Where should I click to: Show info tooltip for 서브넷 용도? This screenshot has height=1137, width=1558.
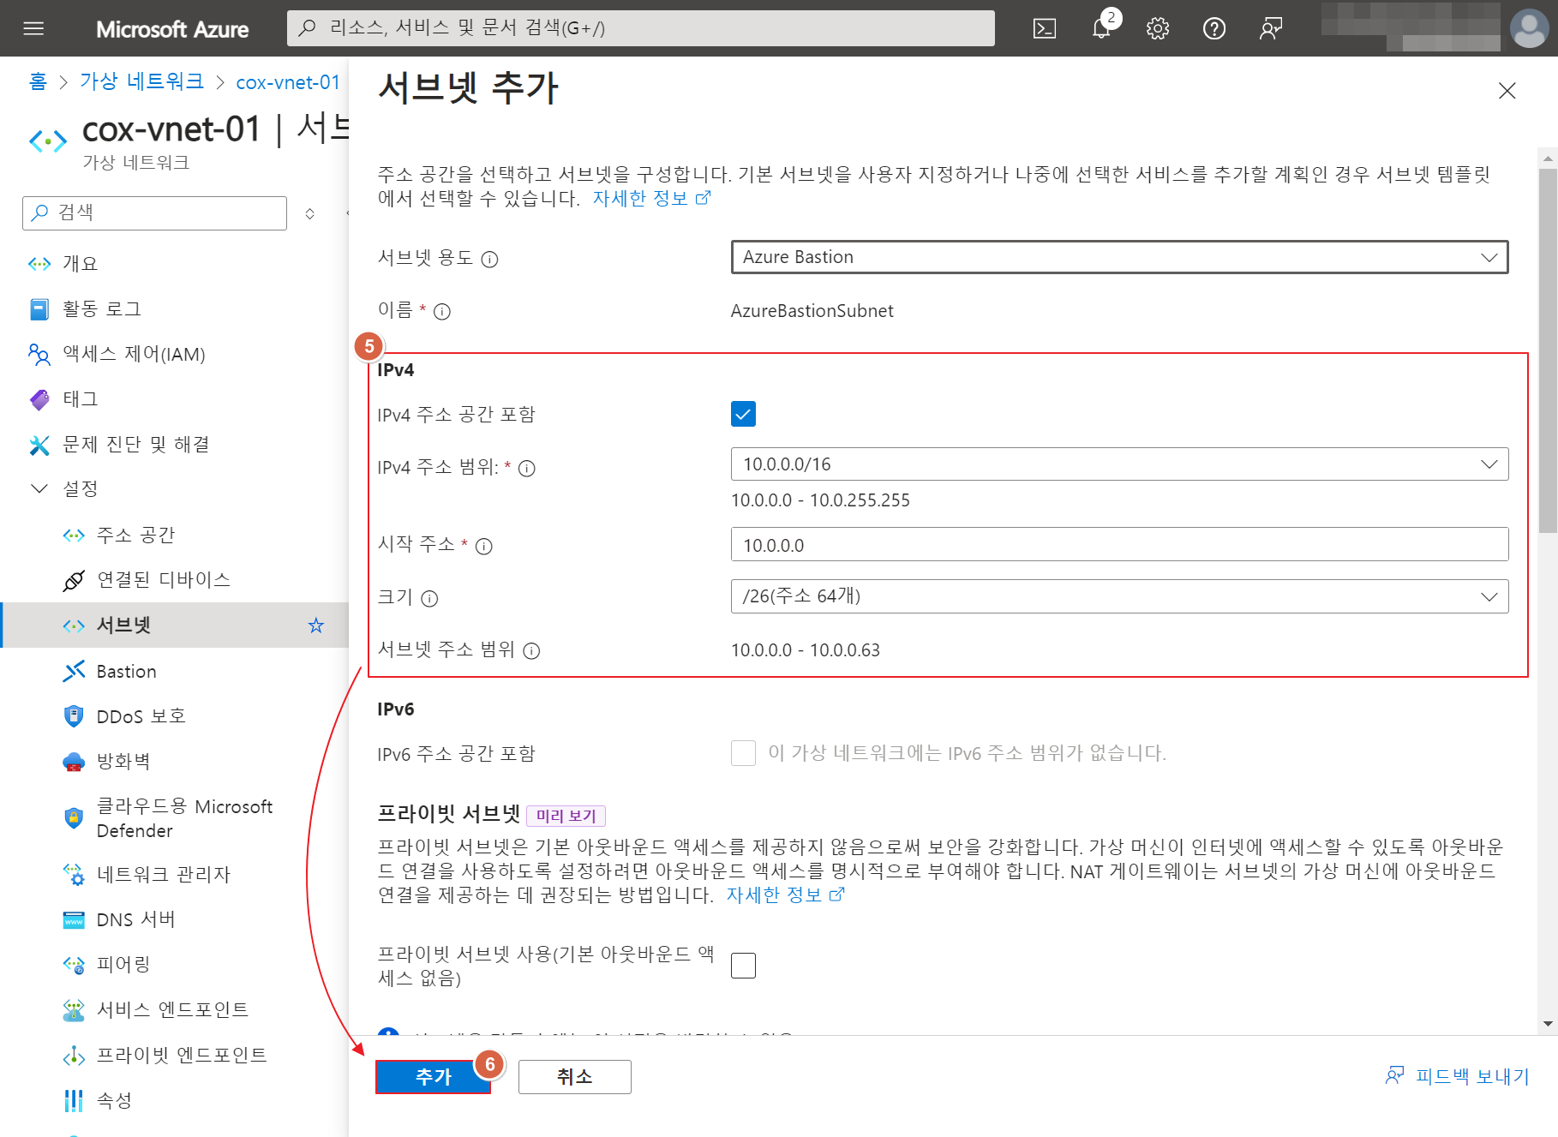coord(489,259)
